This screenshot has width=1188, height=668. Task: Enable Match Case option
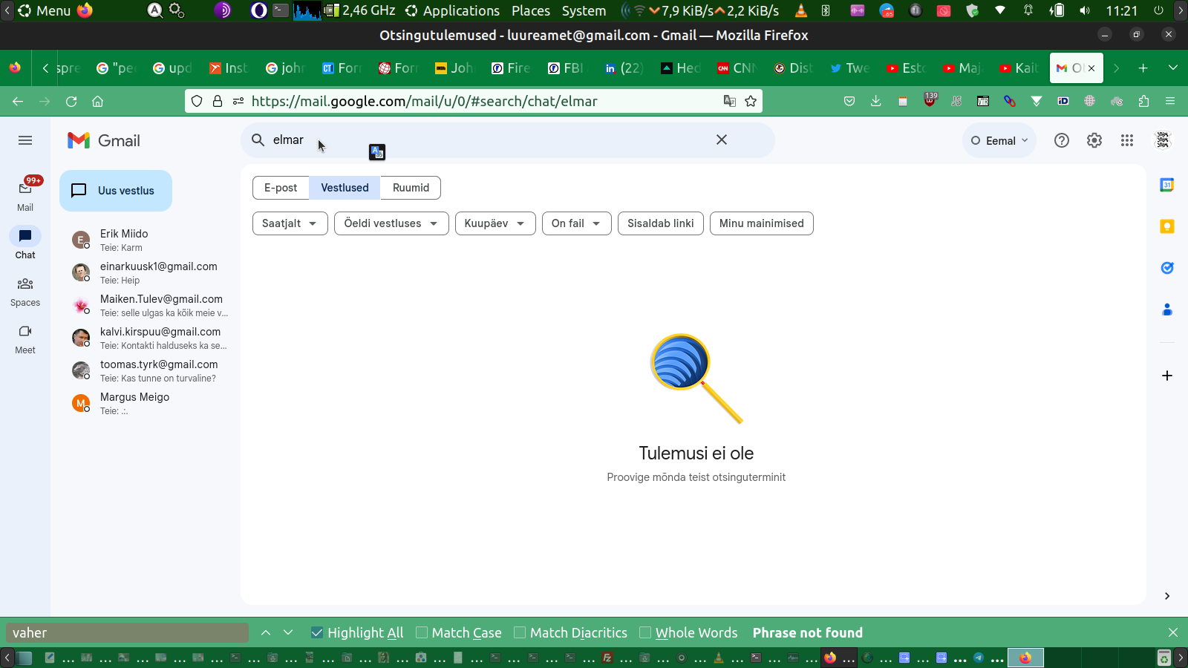pyautogui.click(x=422, y=632)
